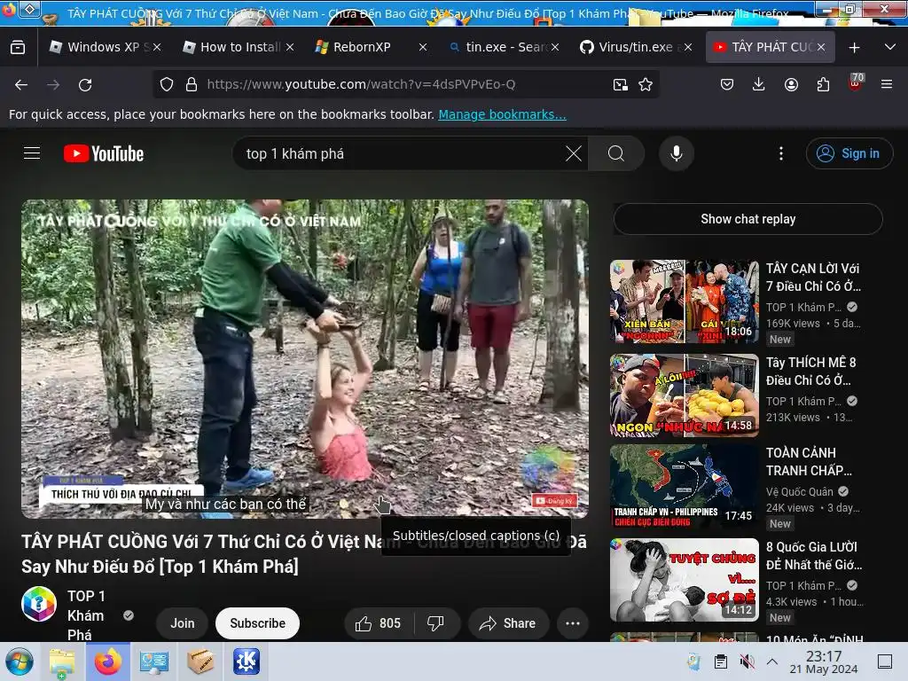This screenshot has height=681, width=908.
Task: Switch to the Windows XP tab
Action: tap(106, 48)
